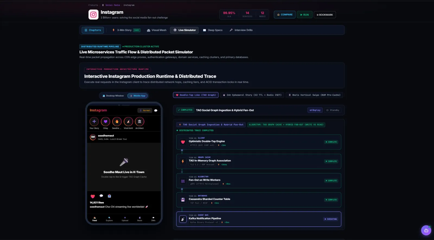Viewport: 434px width, 240px height.
Task: Click the SM avatar of seedhemaut
Action: click(93, 137)
